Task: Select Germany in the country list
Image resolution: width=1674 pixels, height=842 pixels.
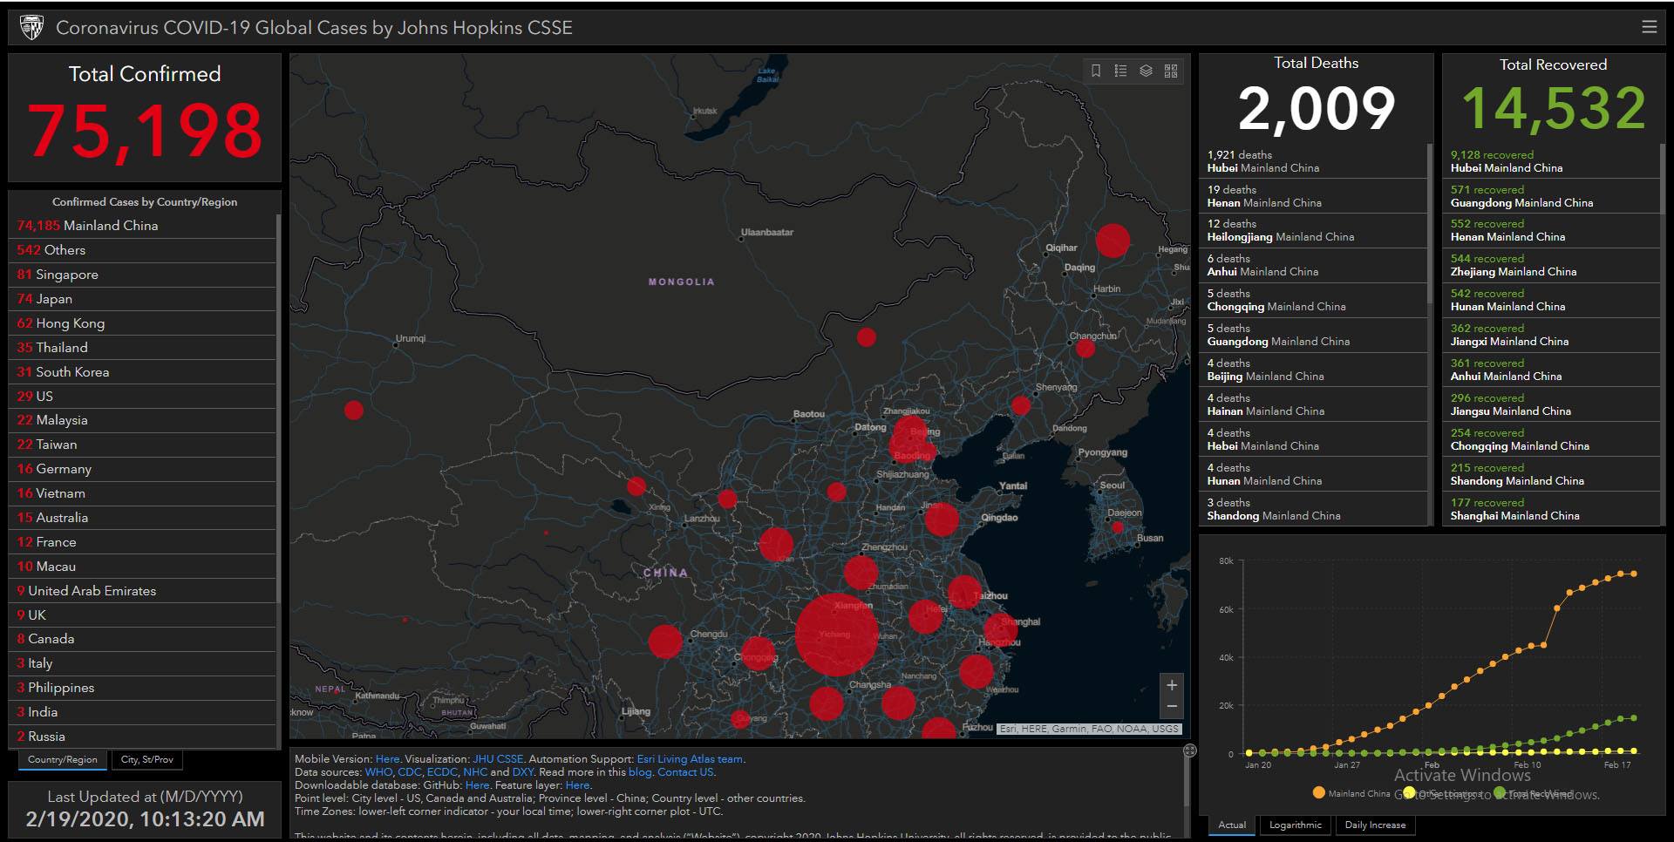Action: 144,469
